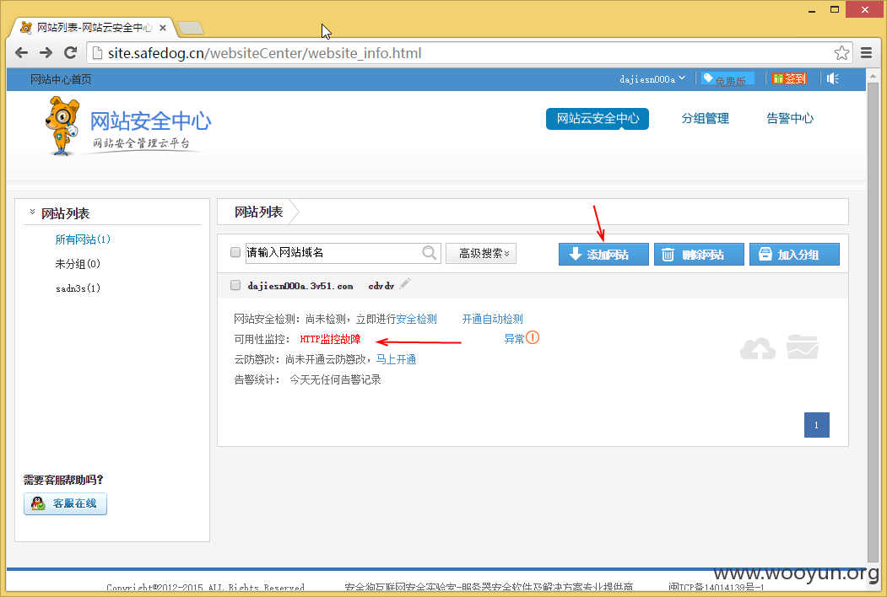Image resolution: width=887 pixels, height=597 pixels.
Task: Click the safedog mascot logo
Action: pos(62,126)
